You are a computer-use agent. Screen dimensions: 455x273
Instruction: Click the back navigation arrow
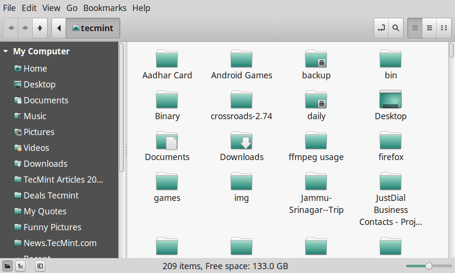pyautogui.click(x=11, y=28)
